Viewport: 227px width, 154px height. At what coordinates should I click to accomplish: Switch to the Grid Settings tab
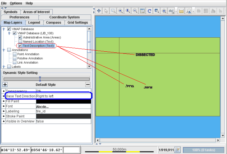[x=78, y=22]
